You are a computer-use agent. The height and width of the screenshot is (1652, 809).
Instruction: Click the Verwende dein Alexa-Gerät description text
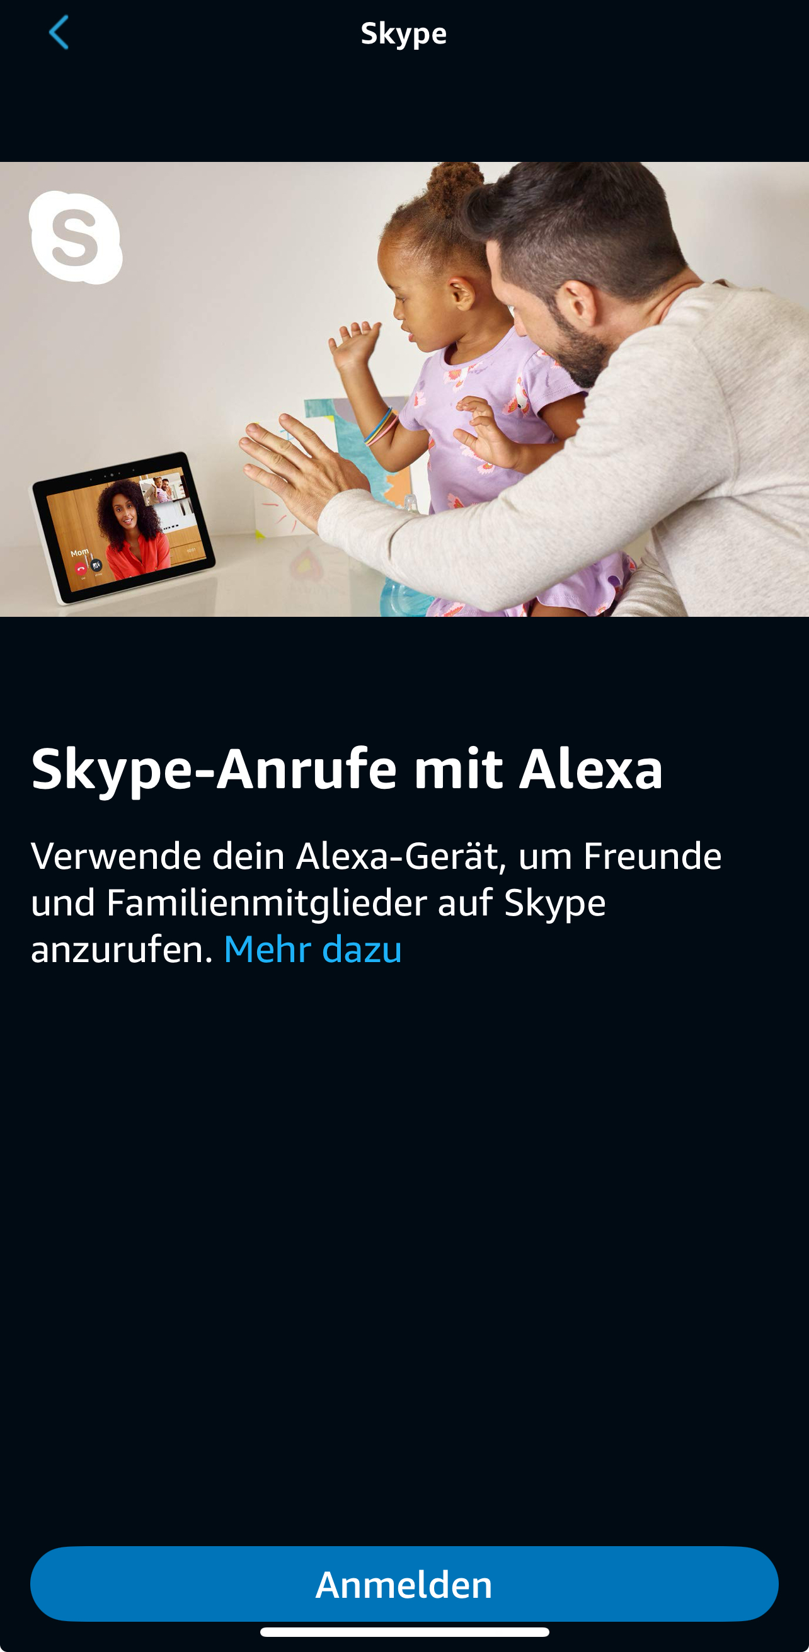click(x=376, y=902)
